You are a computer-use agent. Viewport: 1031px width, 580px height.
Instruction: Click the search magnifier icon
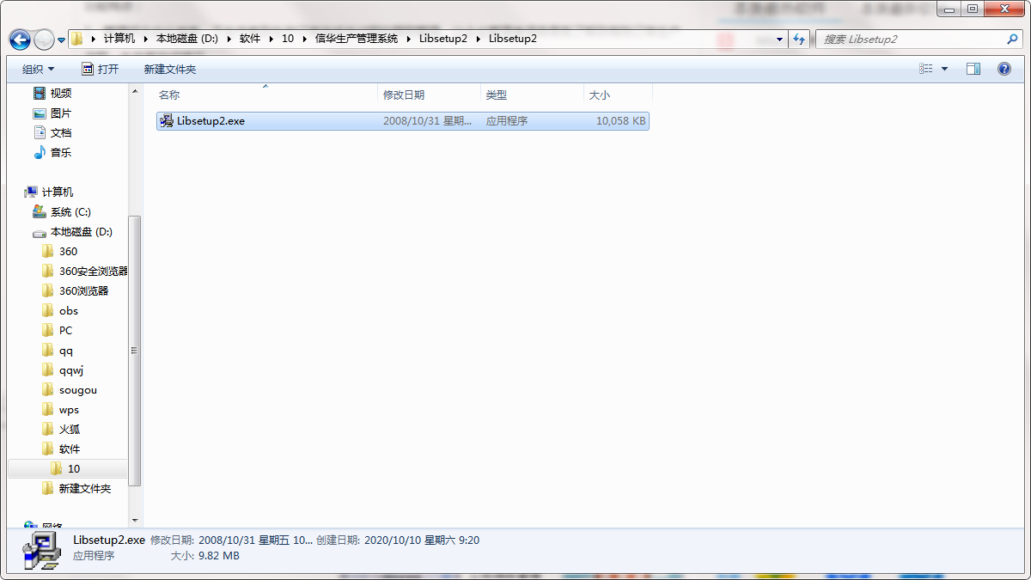click(x=1012, y=40)
